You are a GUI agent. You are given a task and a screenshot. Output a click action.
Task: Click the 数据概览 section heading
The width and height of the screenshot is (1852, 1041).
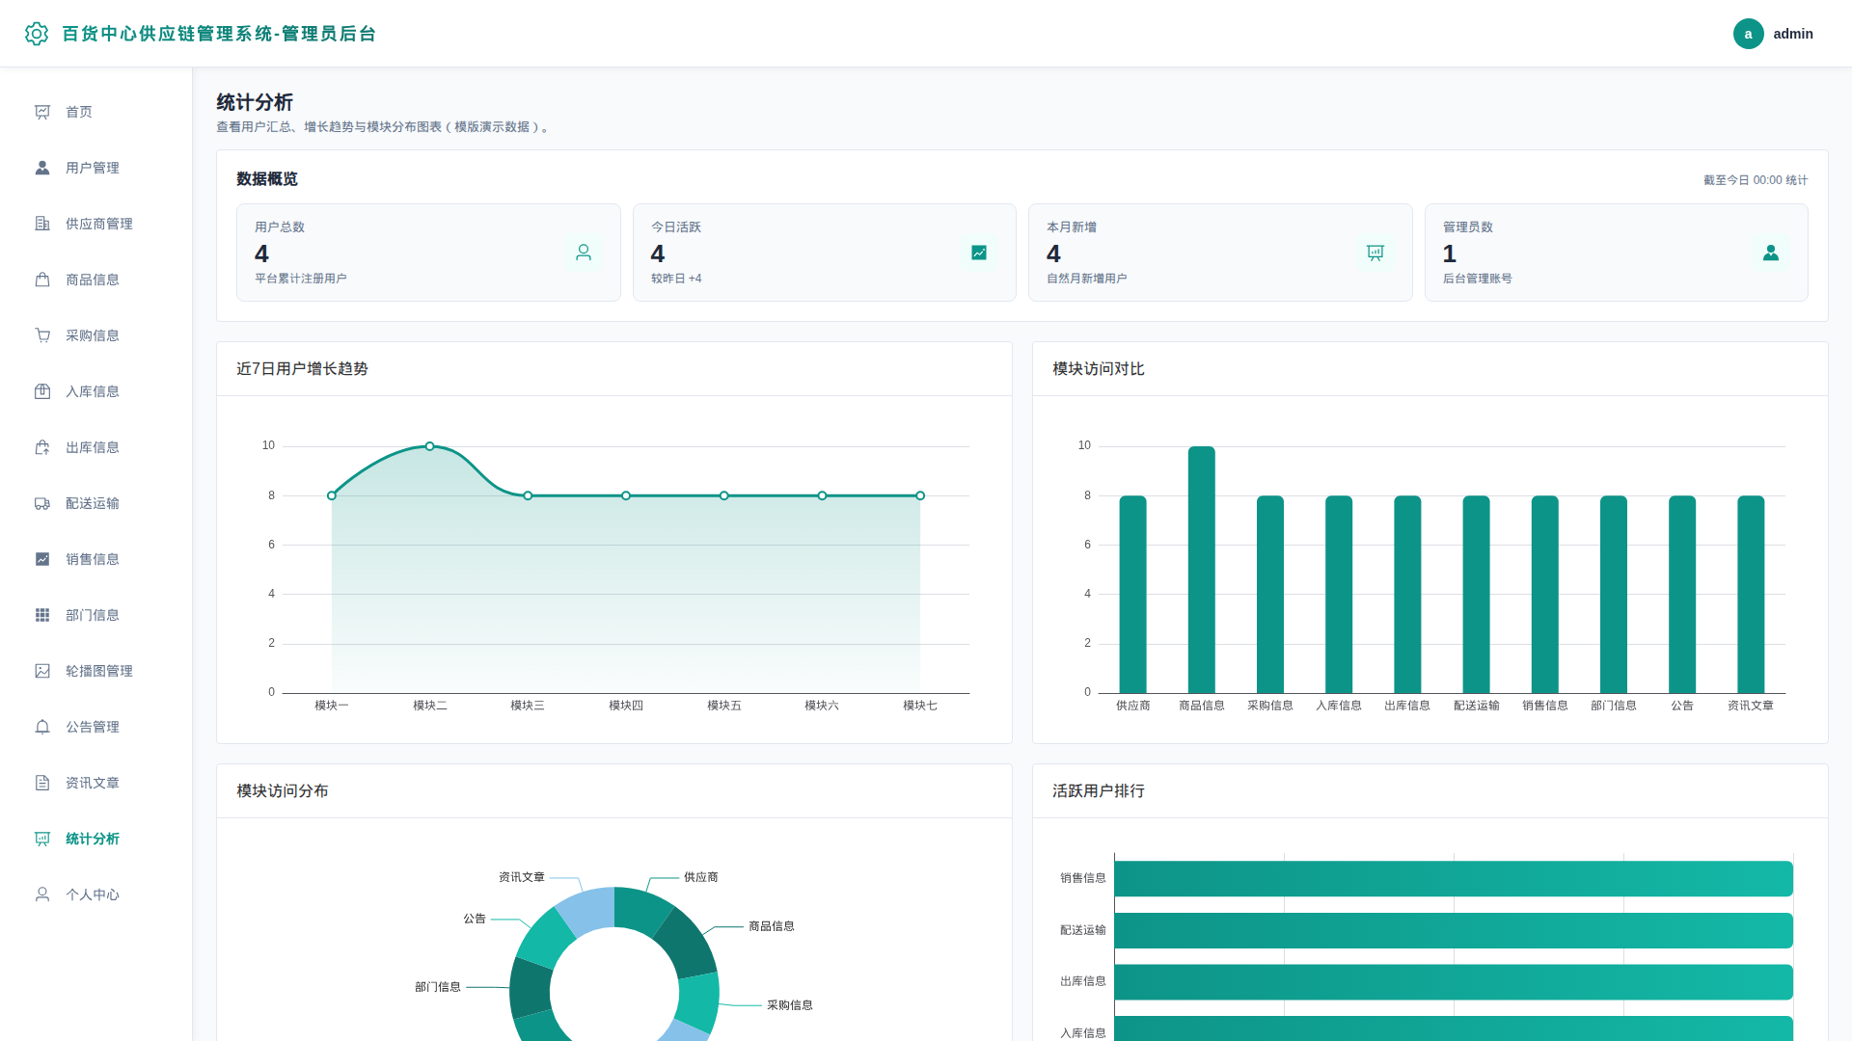[267, 179]
